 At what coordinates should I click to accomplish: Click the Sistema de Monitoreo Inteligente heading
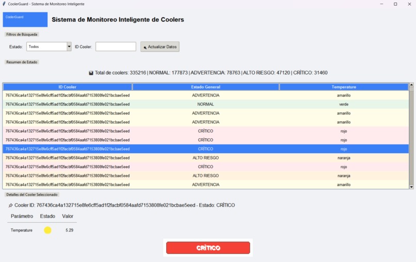tap(118, 20)
